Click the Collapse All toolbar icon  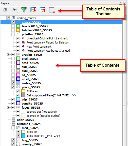click(x=43, y=10)
